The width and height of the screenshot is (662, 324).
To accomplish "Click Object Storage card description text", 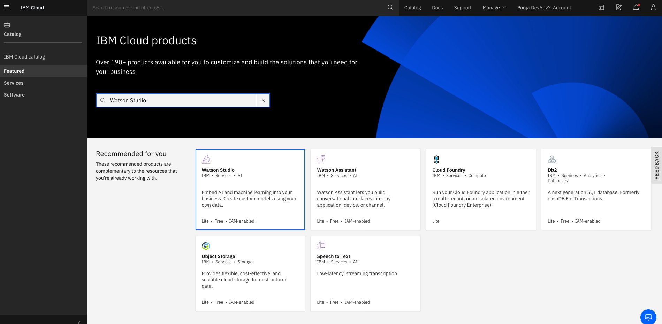I will coord(244,280).
